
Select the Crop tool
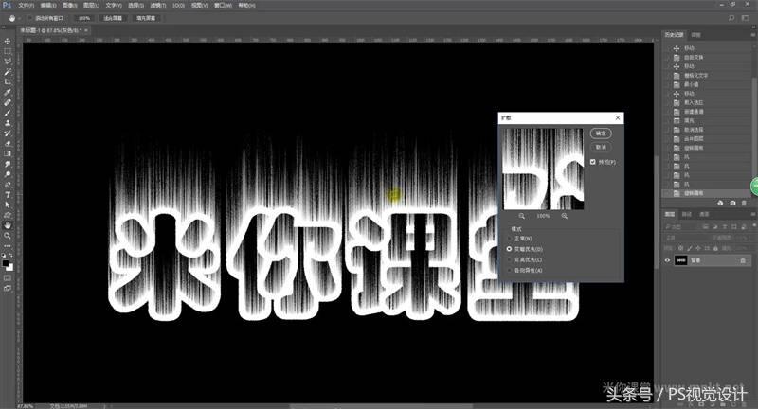click(x=8, y=82)
